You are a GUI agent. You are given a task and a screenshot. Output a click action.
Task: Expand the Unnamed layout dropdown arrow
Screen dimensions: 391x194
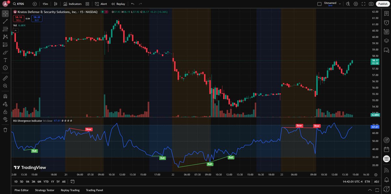click(340, 4)
